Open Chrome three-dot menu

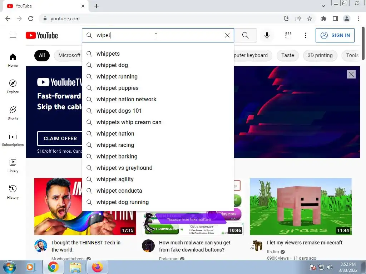point(358,19)
